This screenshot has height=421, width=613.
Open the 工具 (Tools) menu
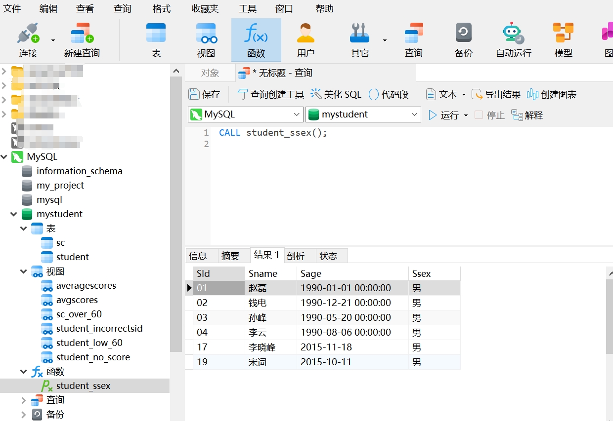click(248, 9)
